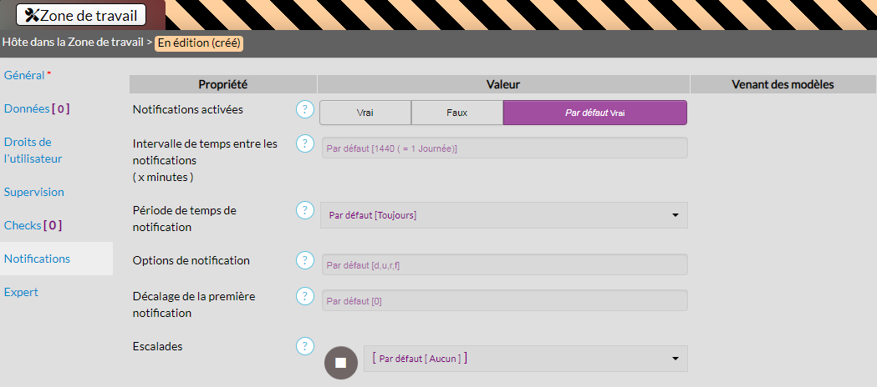
Task: Click the tools icon in Zone de travail
Action: pos(32,15)
